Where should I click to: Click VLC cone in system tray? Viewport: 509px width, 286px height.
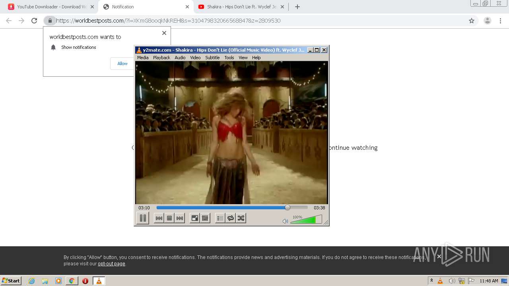pos(440,281)
